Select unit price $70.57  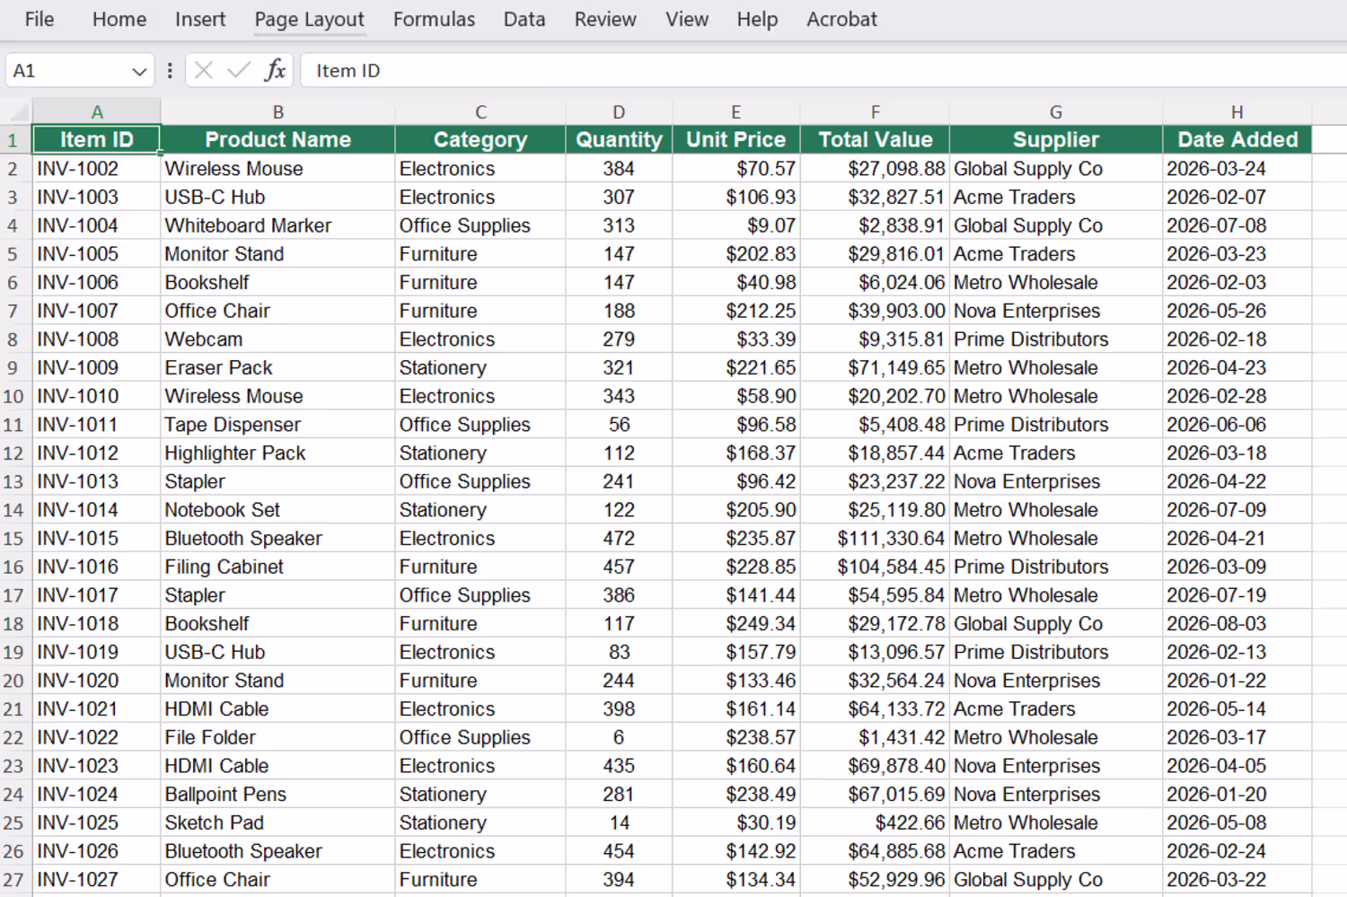click(735, 169)
